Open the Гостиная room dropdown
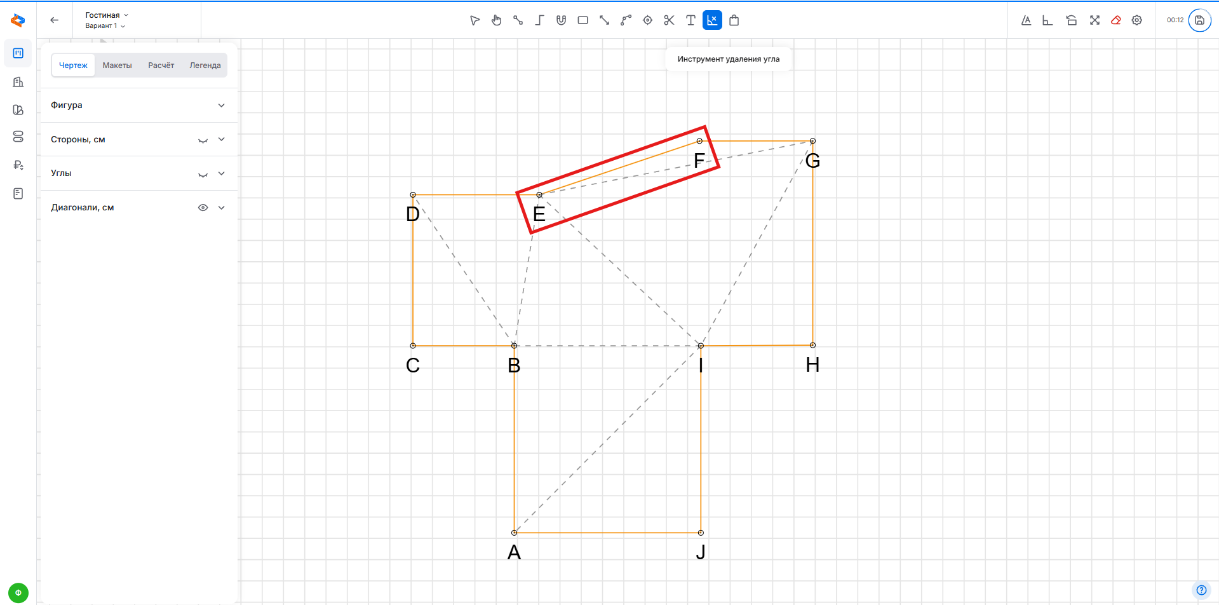Image resolution: width=1219 pixels, height=605 pixels. point(107,15)
